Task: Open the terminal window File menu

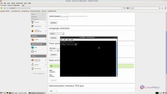Action: [62, 40]
